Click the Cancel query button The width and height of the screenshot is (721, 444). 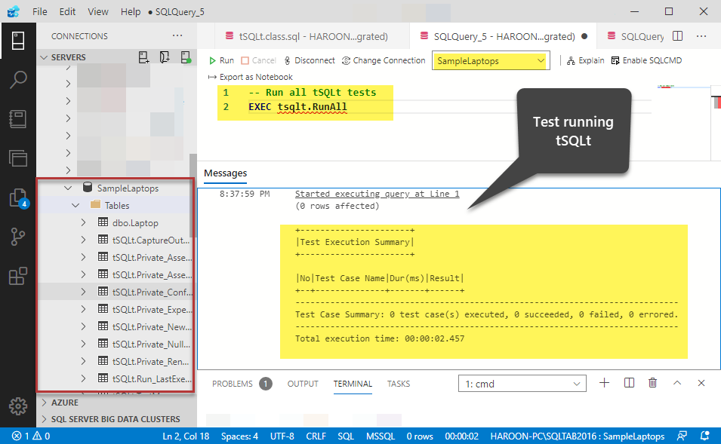tap(258, 60)
